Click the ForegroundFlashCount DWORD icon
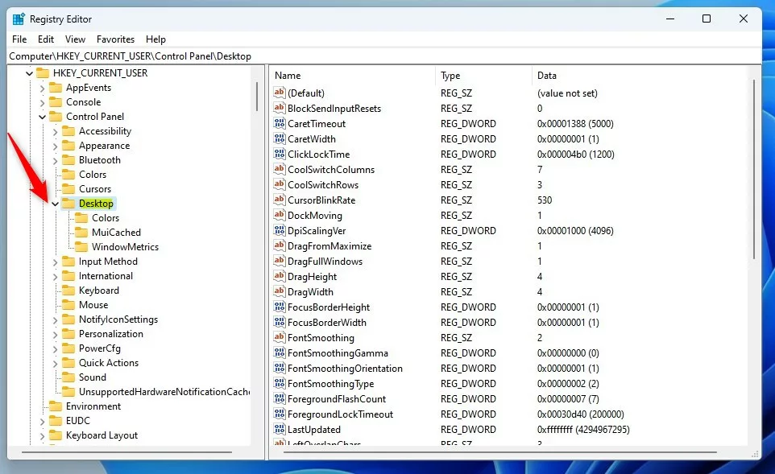Image resolution: width=775 pixels, height=474 pixels. (280, 399)
